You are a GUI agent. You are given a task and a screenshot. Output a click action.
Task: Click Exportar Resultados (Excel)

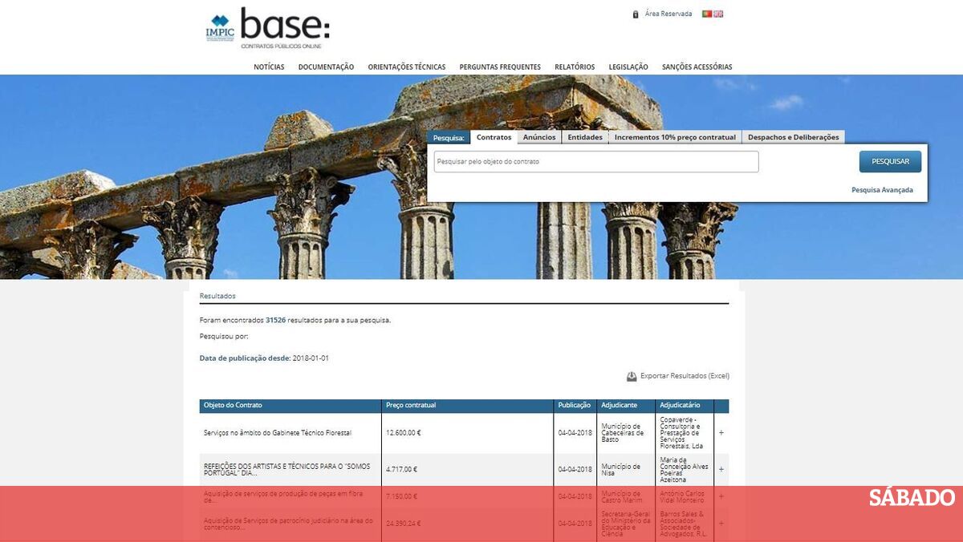coord(685,376)
